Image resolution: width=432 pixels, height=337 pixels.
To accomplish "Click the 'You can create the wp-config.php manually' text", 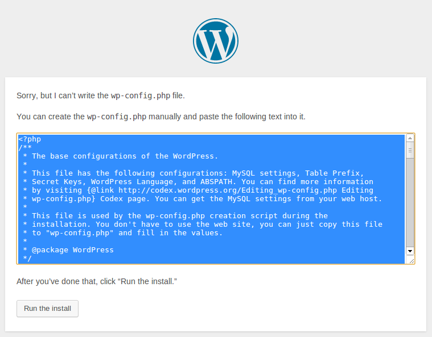I will point(161,117).
